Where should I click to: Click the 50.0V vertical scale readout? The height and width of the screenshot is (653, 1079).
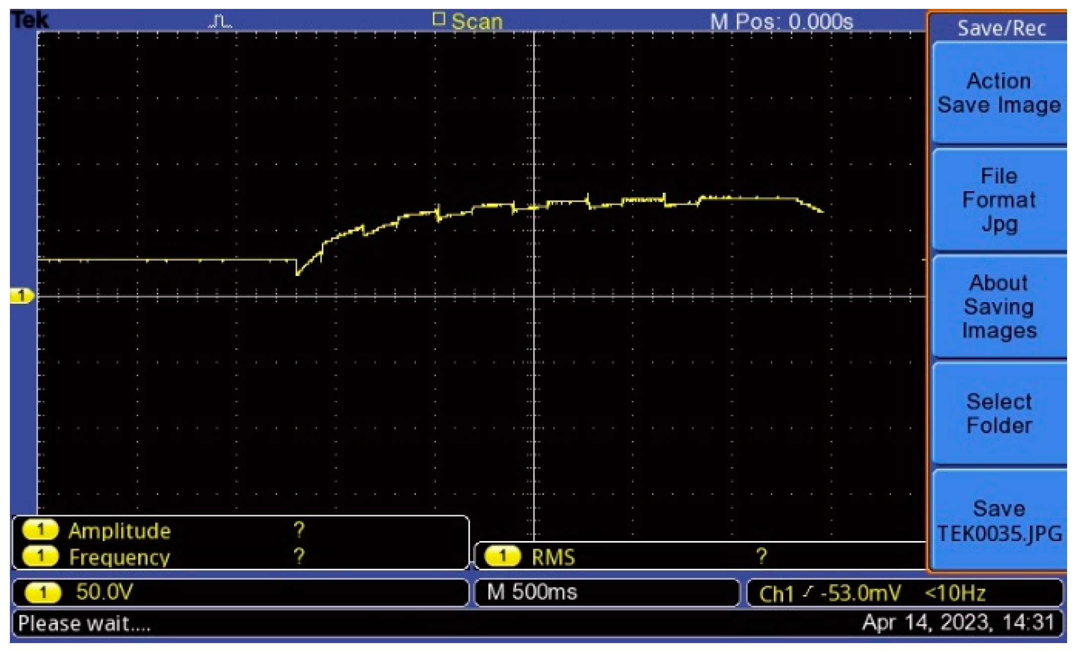tap(104, 592)
